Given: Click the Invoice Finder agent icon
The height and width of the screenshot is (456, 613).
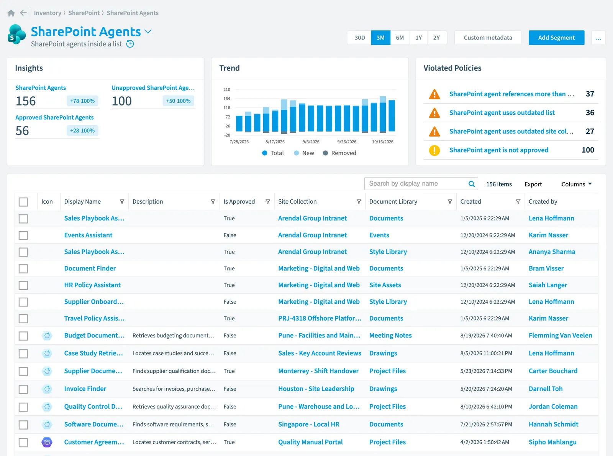Looking at the screenshot, I should point(47,389).
